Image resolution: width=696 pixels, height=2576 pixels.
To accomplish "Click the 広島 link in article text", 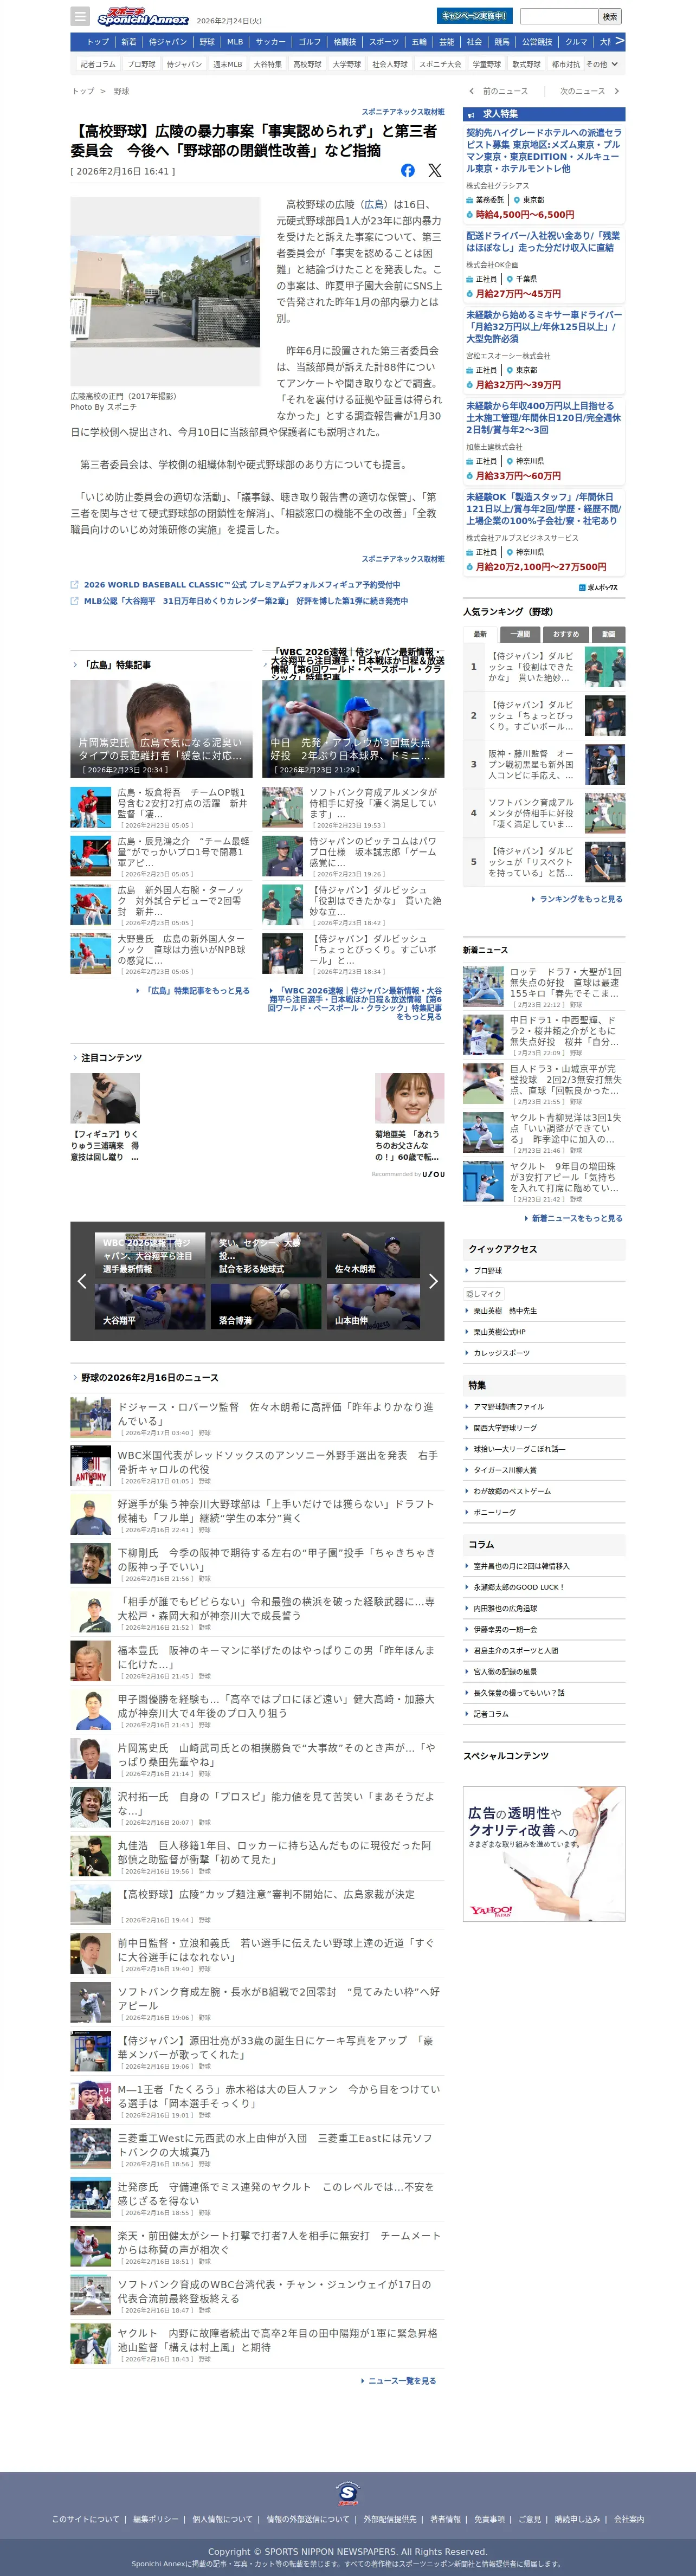I will [374, 204].
